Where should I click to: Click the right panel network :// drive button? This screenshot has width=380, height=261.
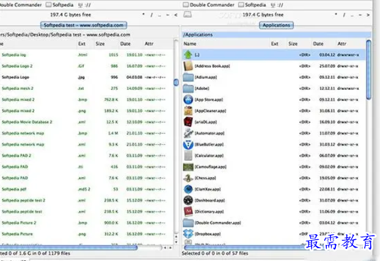coord(277,5)
